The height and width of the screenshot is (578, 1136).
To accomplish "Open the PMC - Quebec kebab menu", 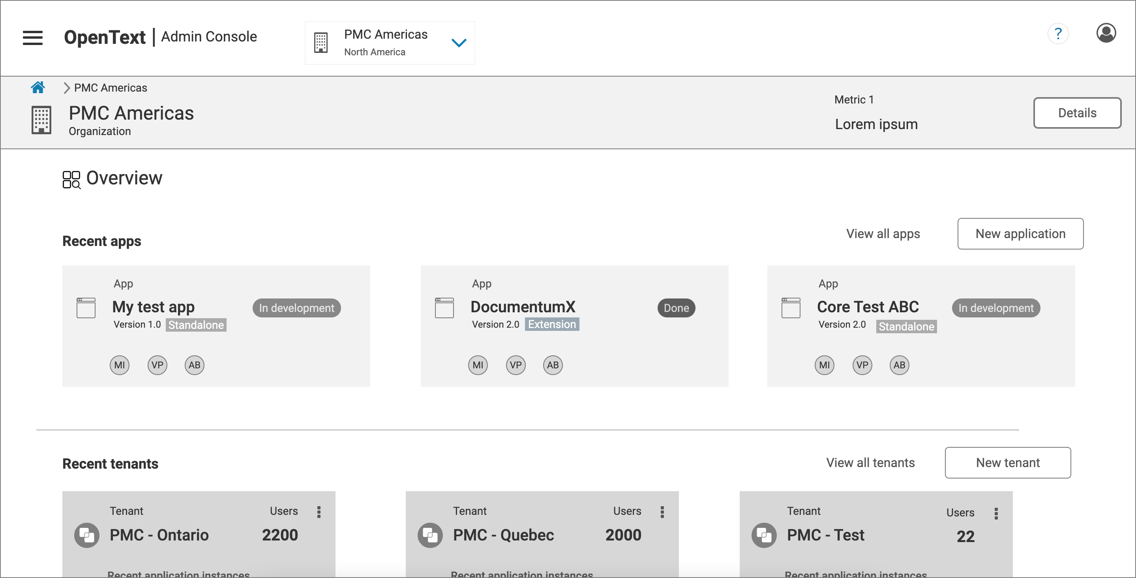I will tap(662, 512).
